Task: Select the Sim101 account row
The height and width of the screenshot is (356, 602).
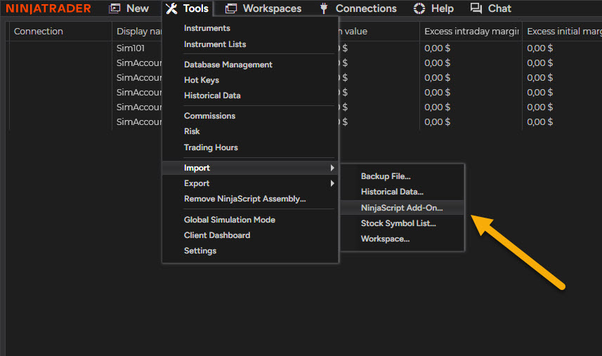Action: tap(131, 48)
